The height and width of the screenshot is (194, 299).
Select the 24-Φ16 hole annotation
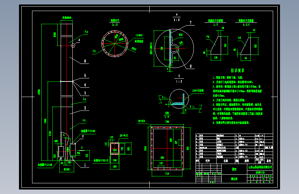141,121
